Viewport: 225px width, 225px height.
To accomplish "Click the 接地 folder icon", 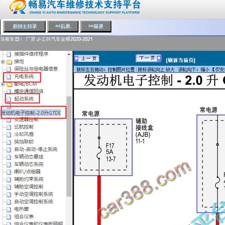I will pos(9,62).
